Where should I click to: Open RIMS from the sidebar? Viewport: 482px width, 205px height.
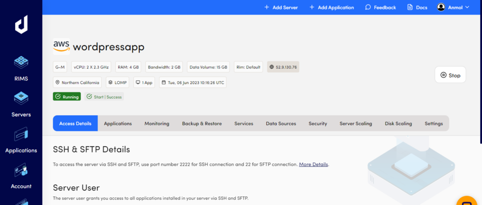pos(21,68)
